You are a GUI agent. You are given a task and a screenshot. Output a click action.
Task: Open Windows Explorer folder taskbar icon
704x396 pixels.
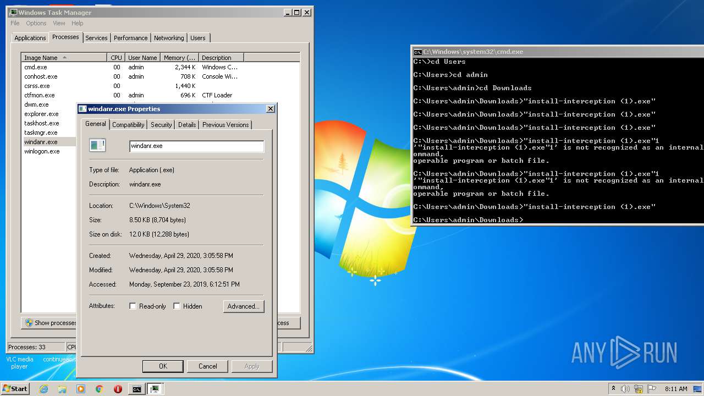(62, 389)
